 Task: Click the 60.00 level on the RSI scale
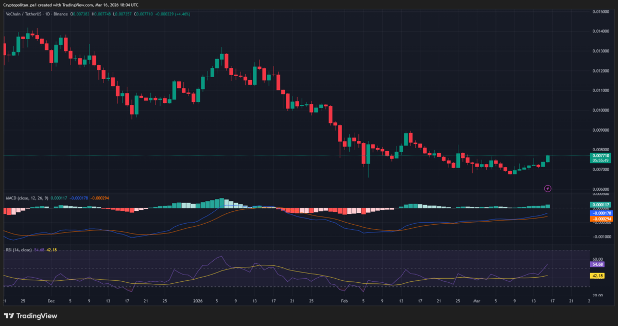pyautogui.click(x=597, y=259)
